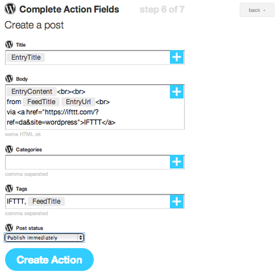Click the WordPress icon next to Post status
This screenshot has height=276, width=279.
coord(9,228)
